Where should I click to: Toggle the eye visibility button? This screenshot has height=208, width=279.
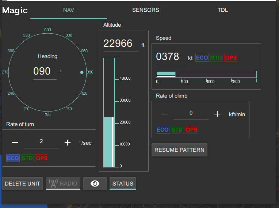pyautogui.click(x=95, y=184)
